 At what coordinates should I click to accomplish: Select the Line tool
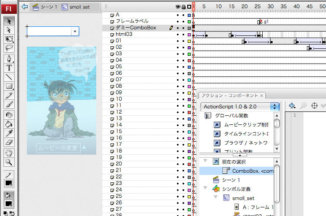coord(9,77)
